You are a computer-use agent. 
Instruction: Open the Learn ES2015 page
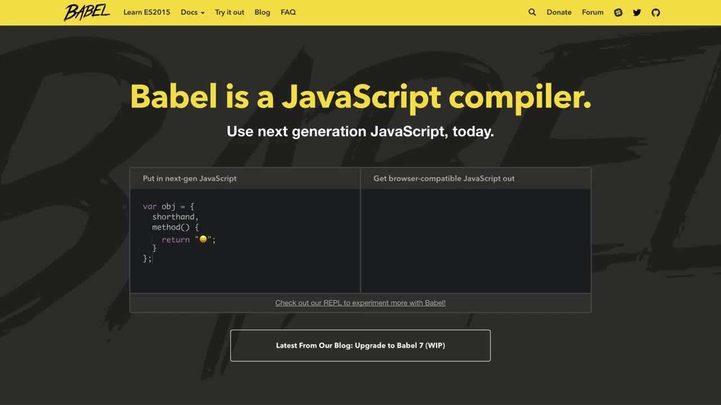pyautogui.click(x=146, y=12)
